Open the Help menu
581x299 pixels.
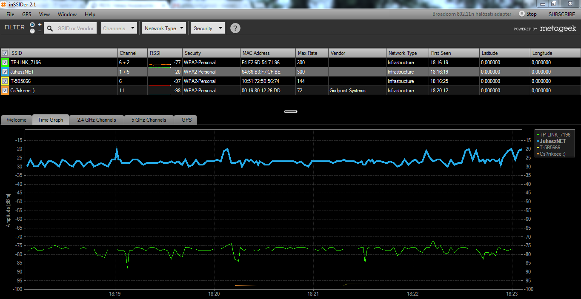pos(90,14)
